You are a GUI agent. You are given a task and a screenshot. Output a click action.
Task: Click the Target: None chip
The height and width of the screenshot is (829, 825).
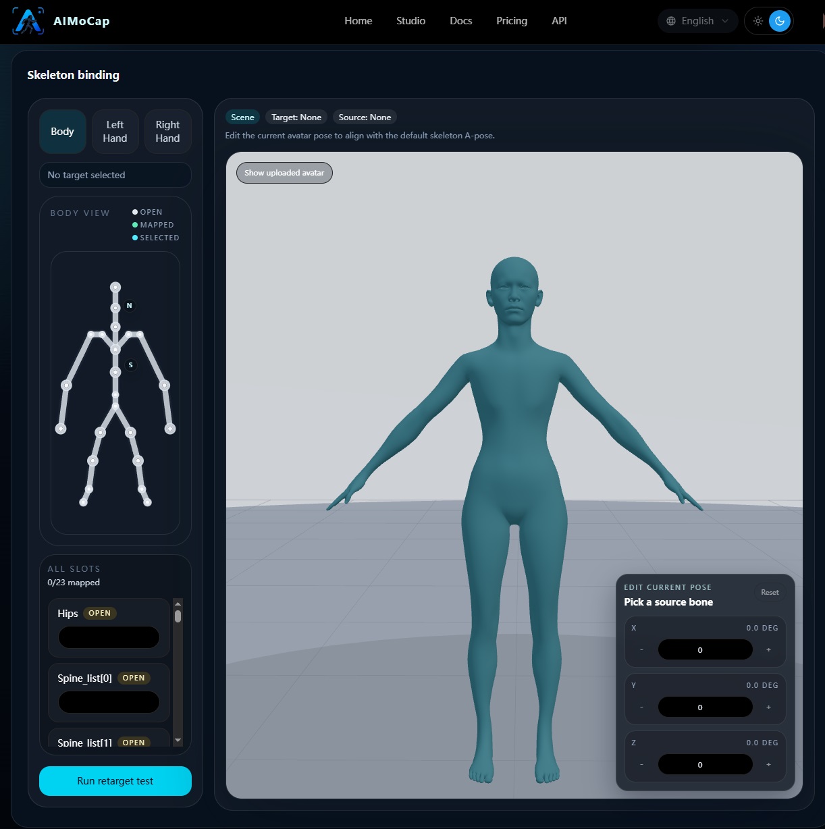[x=296, y=117]
